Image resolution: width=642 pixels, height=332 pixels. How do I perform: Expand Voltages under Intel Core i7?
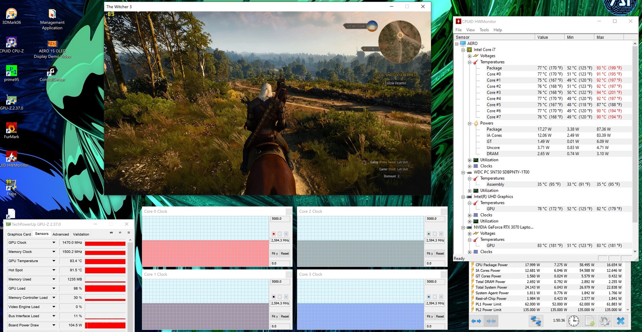pyautogui.click(x=469, y=56)
